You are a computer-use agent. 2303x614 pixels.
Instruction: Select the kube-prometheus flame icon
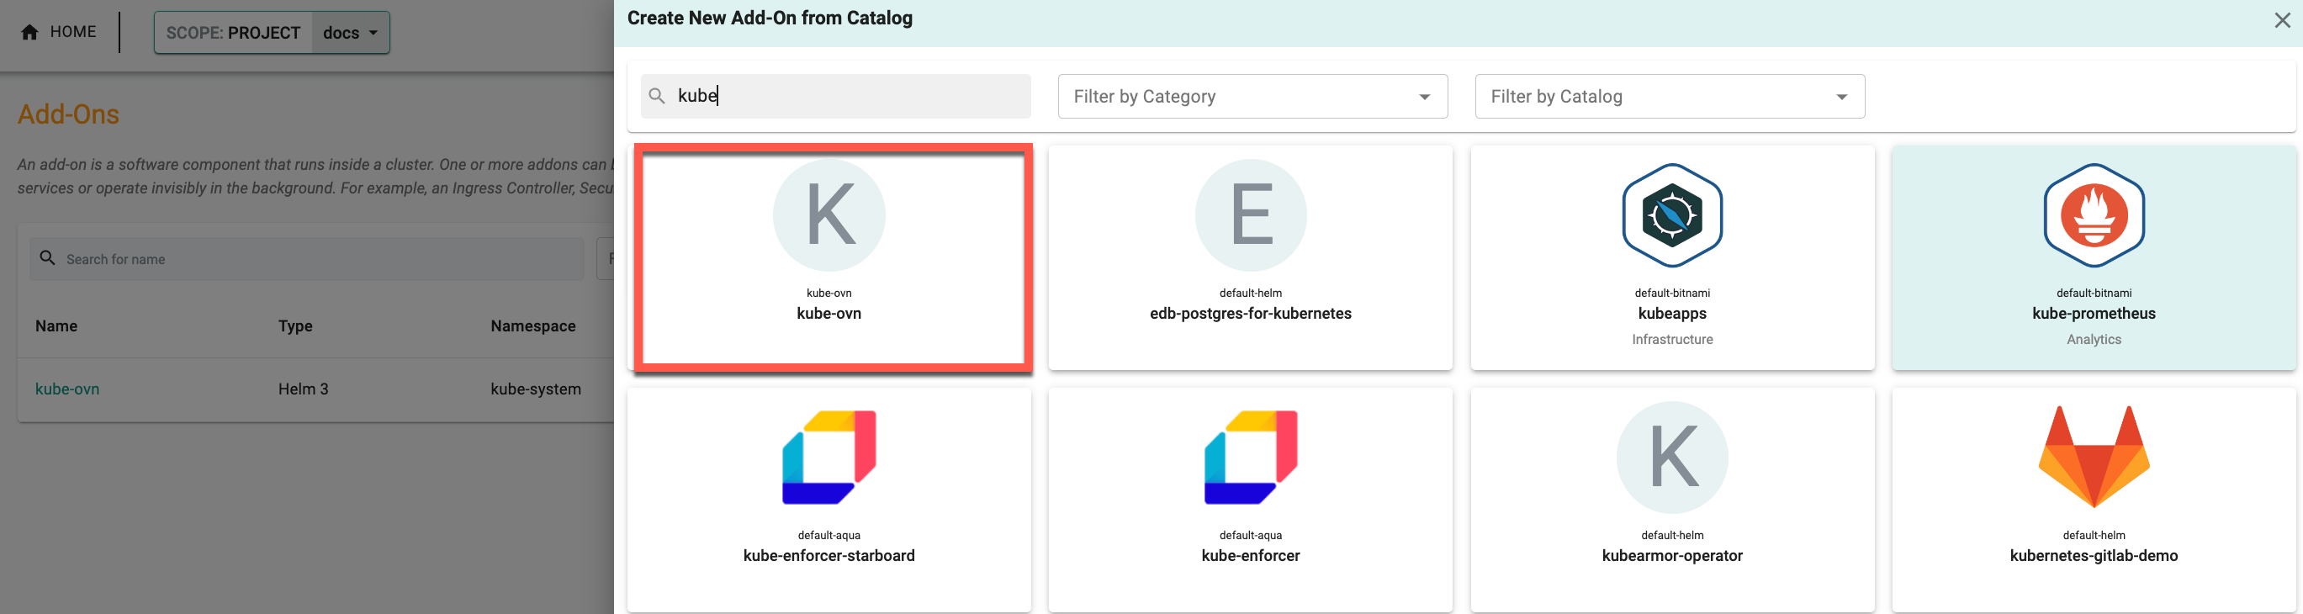coord(2094,214)
